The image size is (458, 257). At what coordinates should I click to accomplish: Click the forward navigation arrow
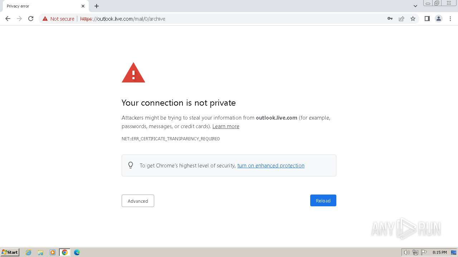click(19, 19)
